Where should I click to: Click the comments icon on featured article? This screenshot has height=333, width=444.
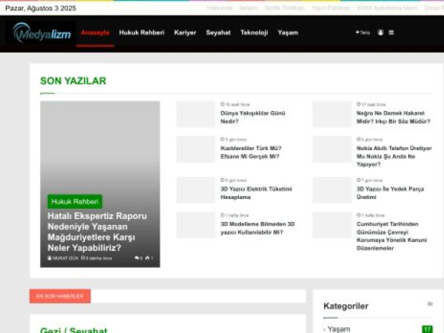(138, 258)
